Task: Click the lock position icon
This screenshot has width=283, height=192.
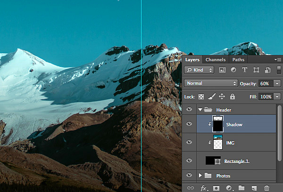Action: click(x=222, y=96)
